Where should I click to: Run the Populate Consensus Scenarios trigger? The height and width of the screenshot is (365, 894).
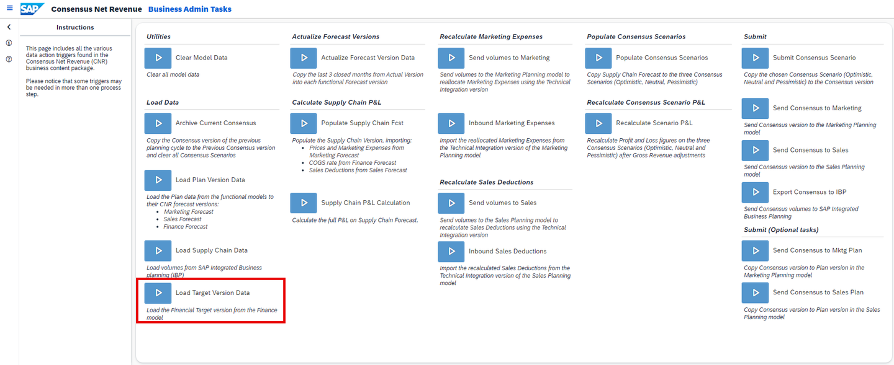(x=598, y=58)
